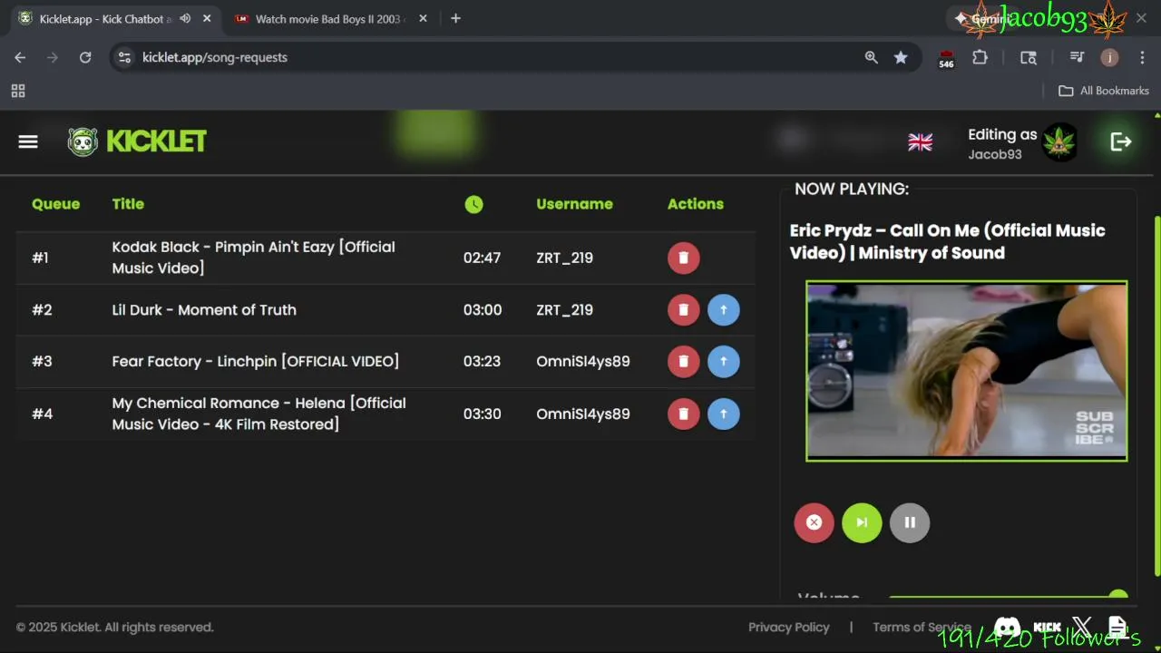View site information icon in address bar
The height and width of the screenshot is (653, 1161).
124,57
